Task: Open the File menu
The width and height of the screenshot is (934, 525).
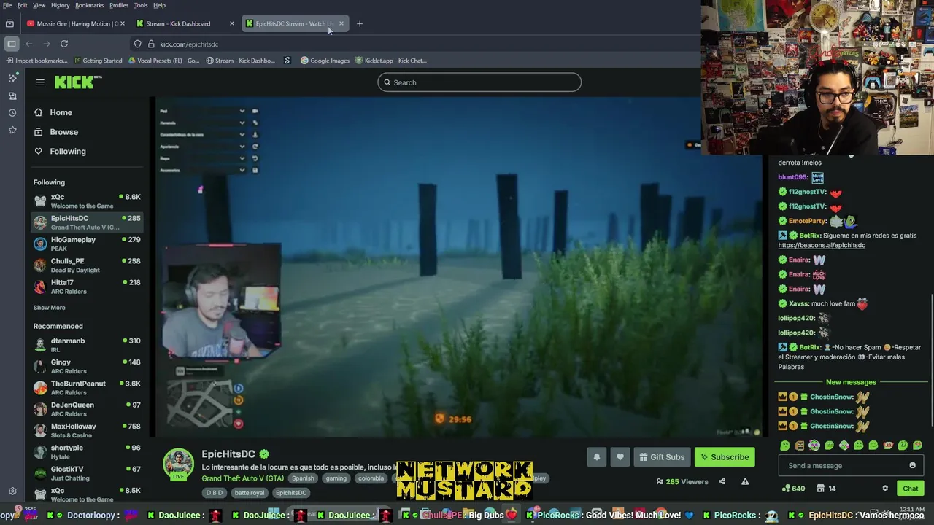Action: click(x=7, y=5)
